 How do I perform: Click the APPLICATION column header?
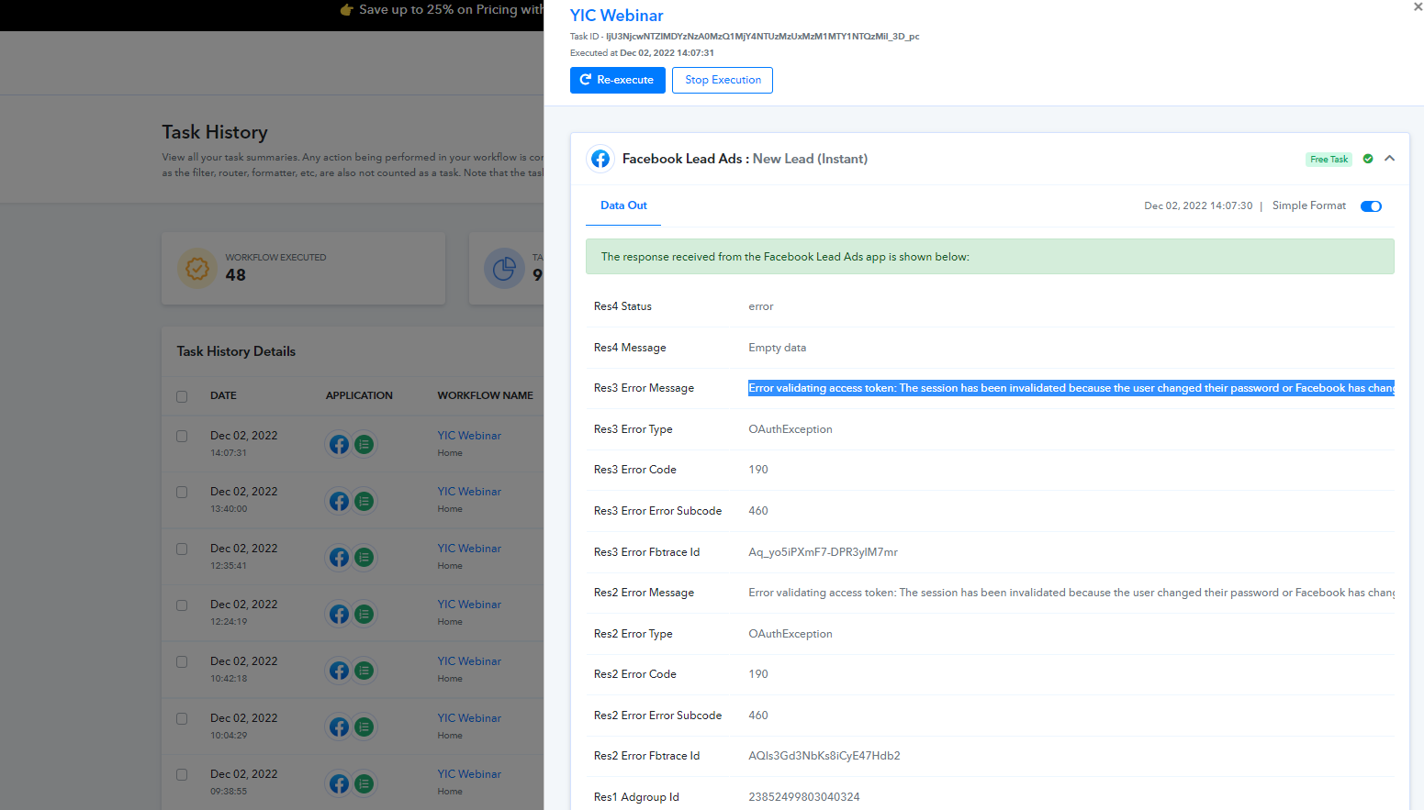(359, 396)
